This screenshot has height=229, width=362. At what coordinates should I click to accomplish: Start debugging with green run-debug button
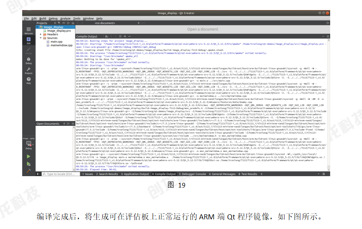[28, 164]
